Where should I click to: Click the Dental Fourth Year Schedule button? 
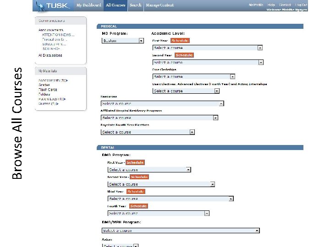click(x=138, y=206)
